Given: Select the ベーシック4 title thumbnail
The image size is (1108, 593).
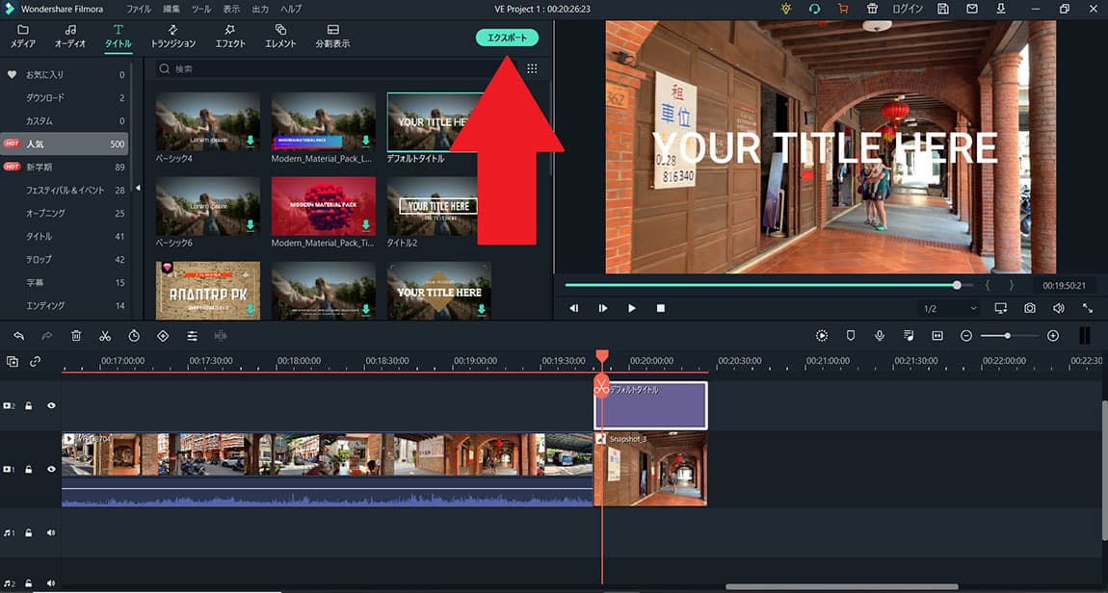Looking at the screenshot, I should (208, 121).
